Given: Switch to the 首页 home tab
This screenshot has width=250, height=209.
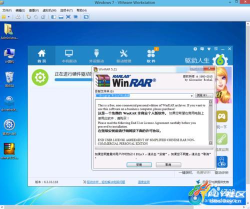Looking at the screenshot, I should click(x=41, y=56).
